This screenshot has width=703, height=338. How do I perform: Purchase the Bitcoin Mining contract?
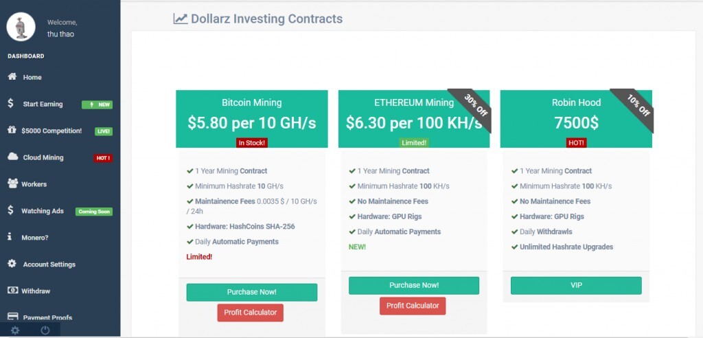click(x=251, y=293)
